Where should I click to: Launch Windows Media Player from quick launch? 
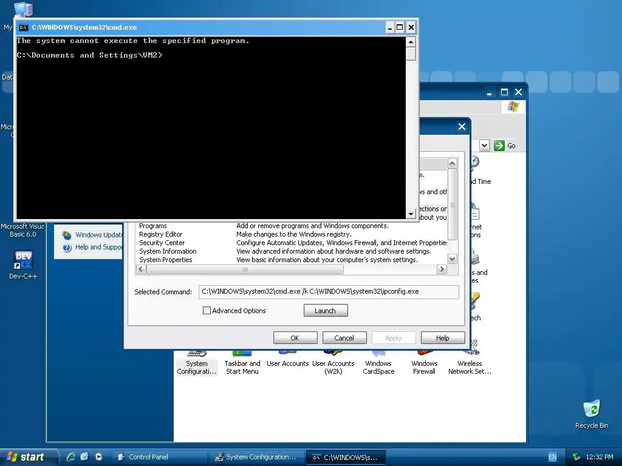point(99,457)
